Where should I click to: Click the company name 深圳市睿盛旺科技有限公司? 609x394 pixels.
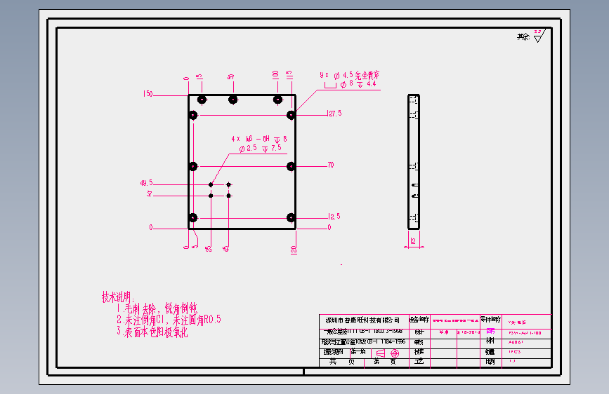[362, 320]
